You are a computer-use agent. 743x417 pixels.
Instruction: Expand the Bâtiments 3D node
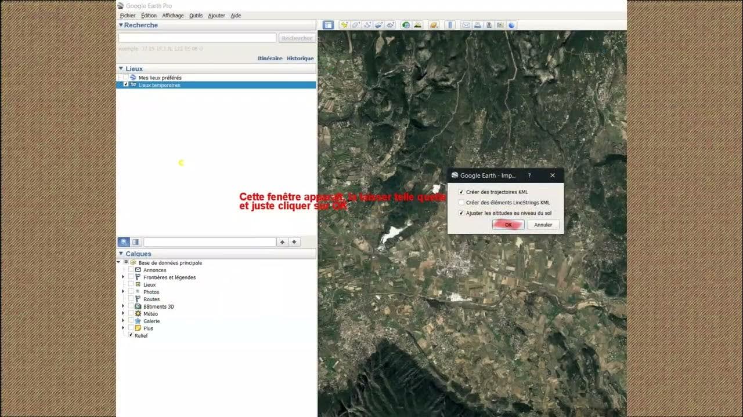pos(123,306)
